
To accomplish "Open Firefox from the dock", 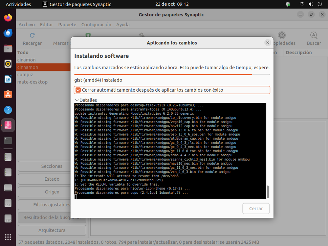I will tap(8, 18).
